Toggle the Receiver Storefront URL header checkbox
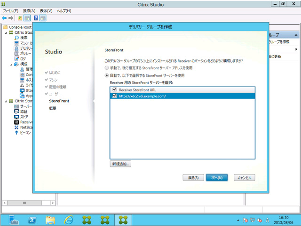Screen dimensions: 301x226 [115, 90]
